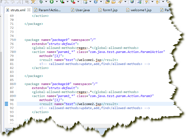This screenshot has height=139, width=186.
Task: Click line number 77 in the gutter
Action: tap(12, 48)
